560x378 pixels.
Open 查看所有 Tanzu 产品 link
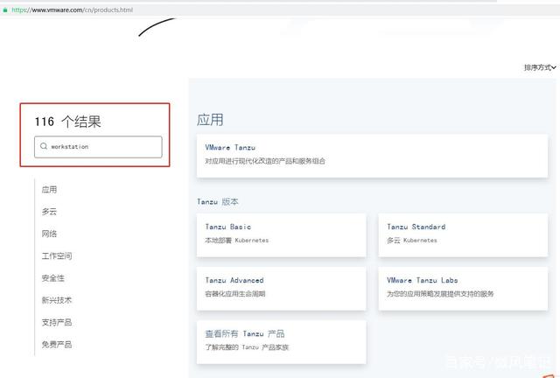(245, 333)
